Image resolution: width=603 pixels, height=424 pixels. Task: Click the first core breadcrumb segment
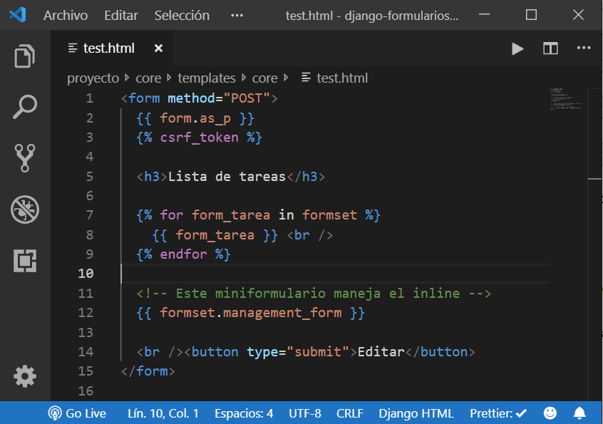point(148,78)
